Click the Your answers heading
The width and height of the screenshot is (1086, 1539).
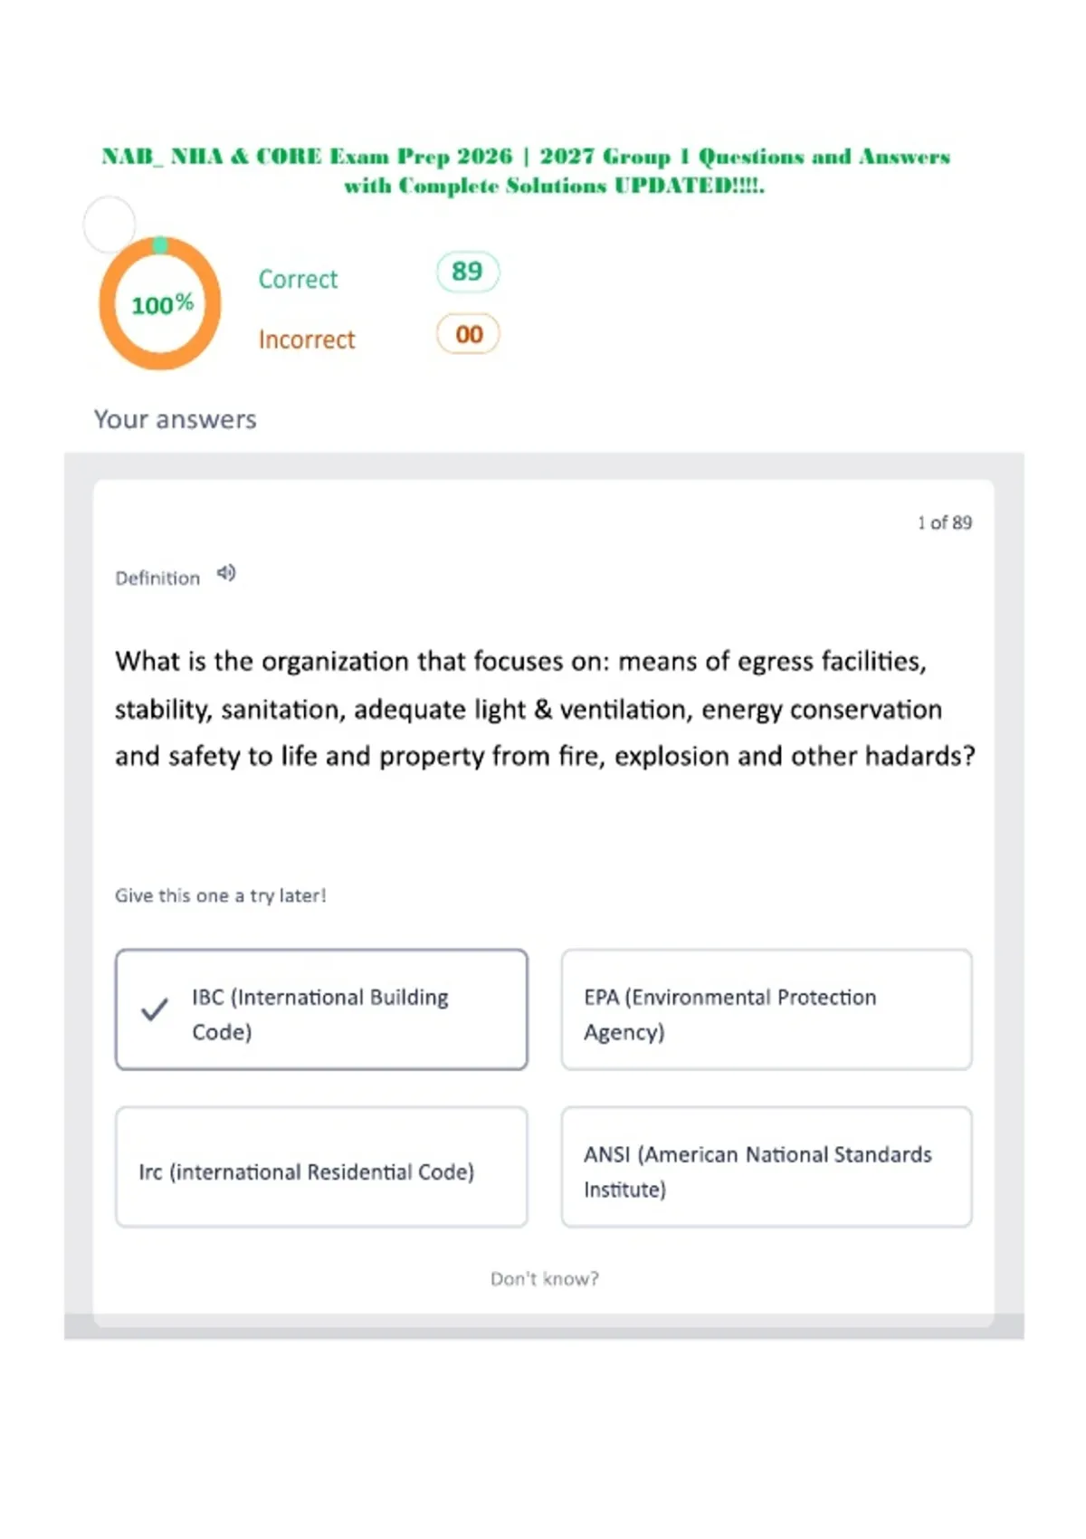click(176, 419)
